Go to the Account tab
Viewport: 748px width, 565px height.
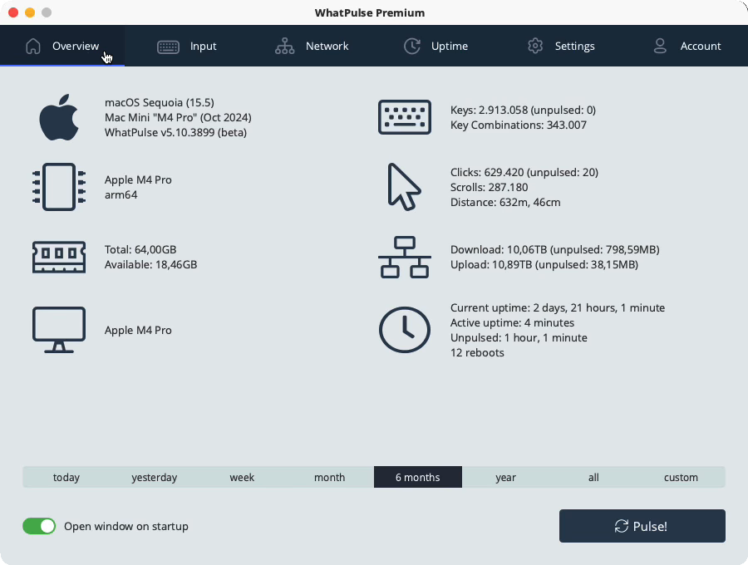click(686, 47)
